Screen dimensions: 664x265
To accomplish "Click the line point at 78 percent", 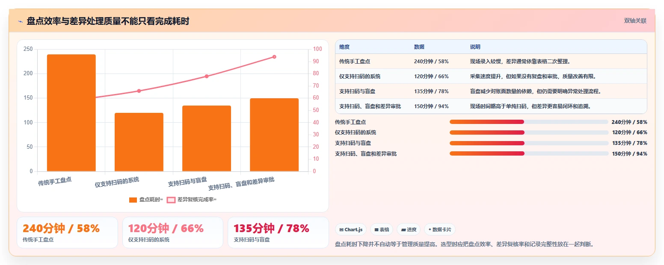I will click(x=207, y=76).
